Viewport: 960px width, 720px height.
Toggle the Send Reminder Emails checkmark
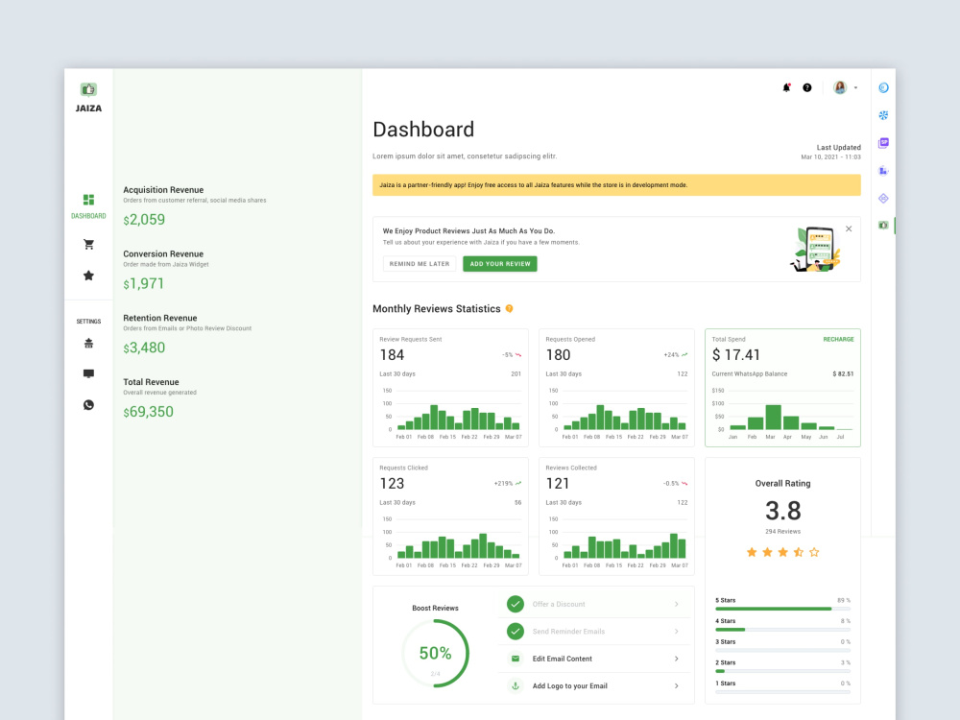point(516,632)
